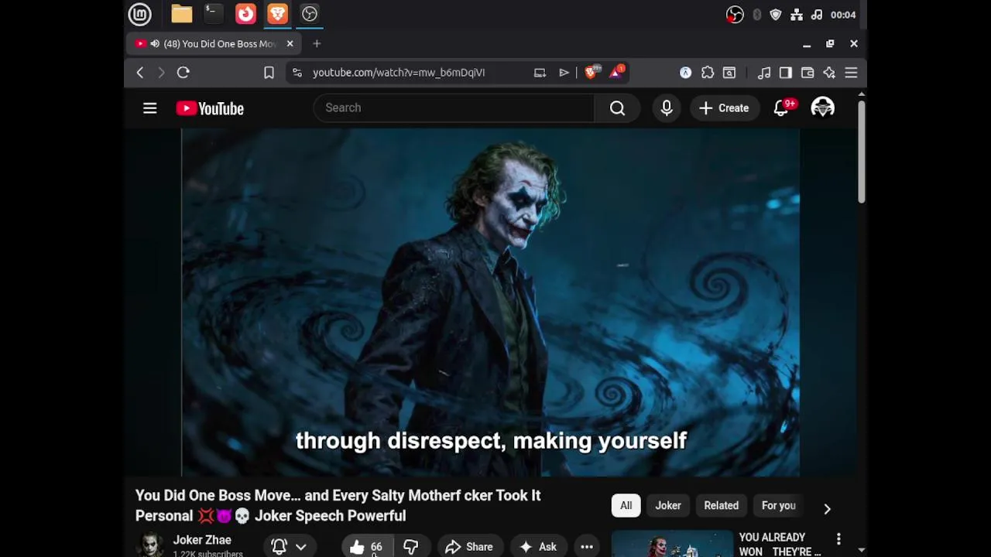Reload the current page
Viewport: 991px width, 557px height.
tap(183, 73)
